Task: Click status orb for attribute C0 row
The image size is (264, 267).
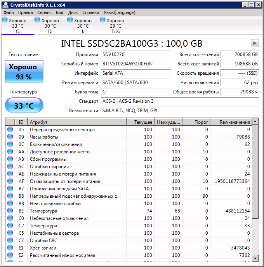Action: pos(10,218)
